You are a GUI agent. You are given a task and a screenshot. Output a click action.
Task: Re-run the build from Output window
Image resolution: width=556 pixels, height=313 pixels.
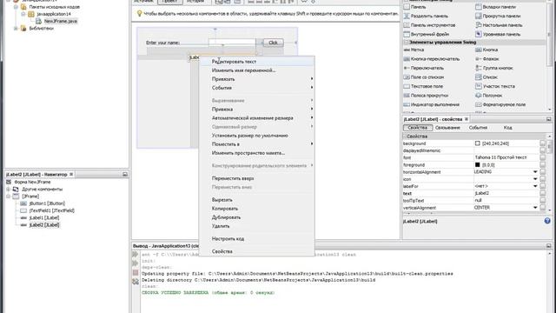coord(136,255)
